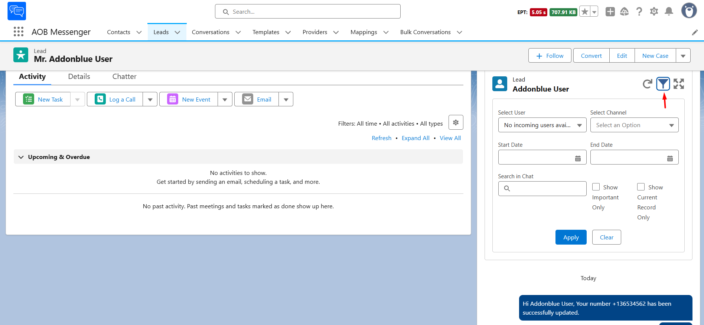This screenshot has width=704, height=325.
Task: Click the EPT 5.05 s badge
Action: click(x=538, y=12)
